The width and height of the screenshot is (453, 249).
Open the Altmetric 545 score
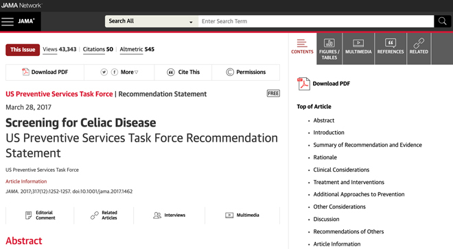[137, 49]
